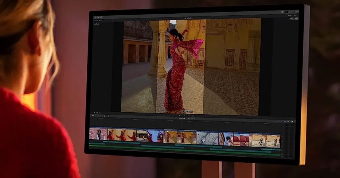
Task: Click the timecode display below the viewer
Action: coord(187,116)
